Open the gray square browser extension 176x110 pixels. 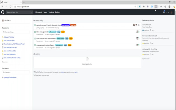144,7
